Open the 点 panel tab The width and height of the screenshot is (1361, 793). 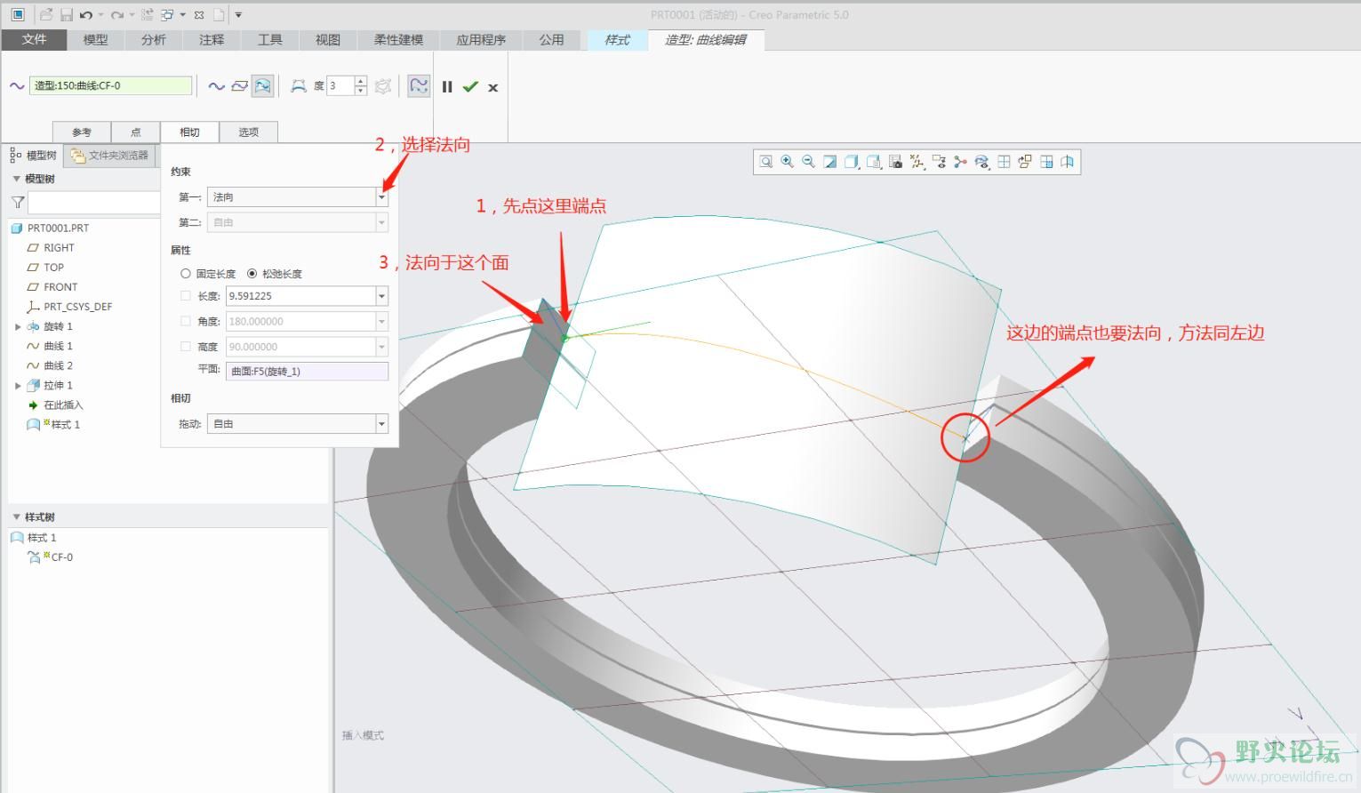[x=136, y=132]
